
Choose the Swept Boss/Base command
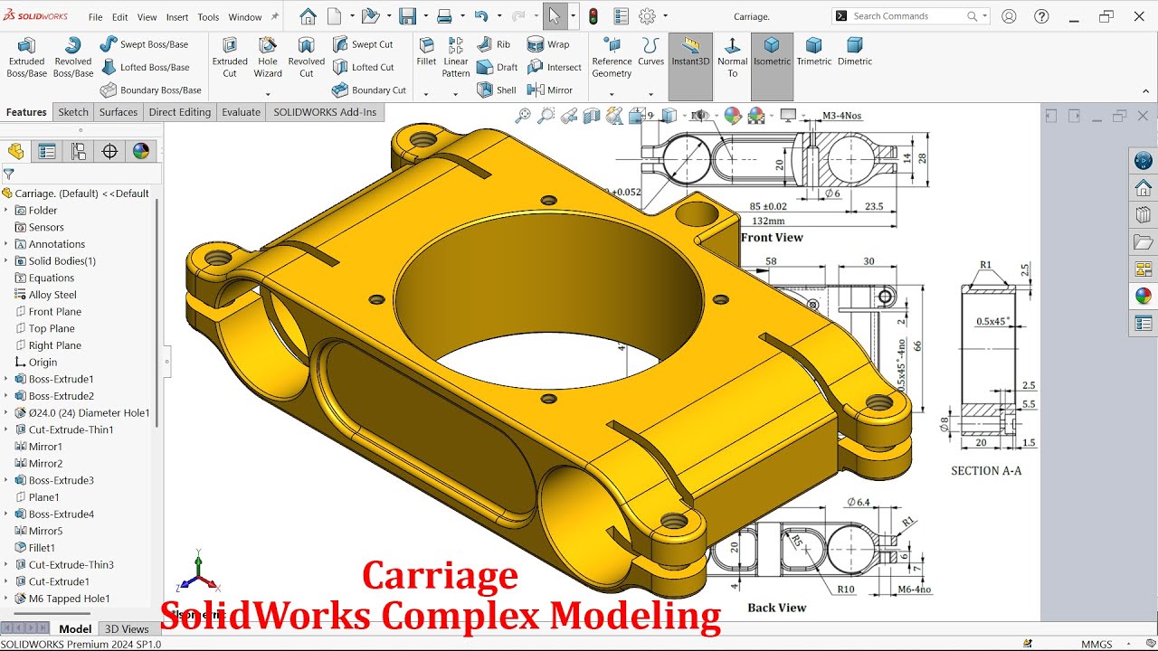pyautogui.click(x=145, y=44)
